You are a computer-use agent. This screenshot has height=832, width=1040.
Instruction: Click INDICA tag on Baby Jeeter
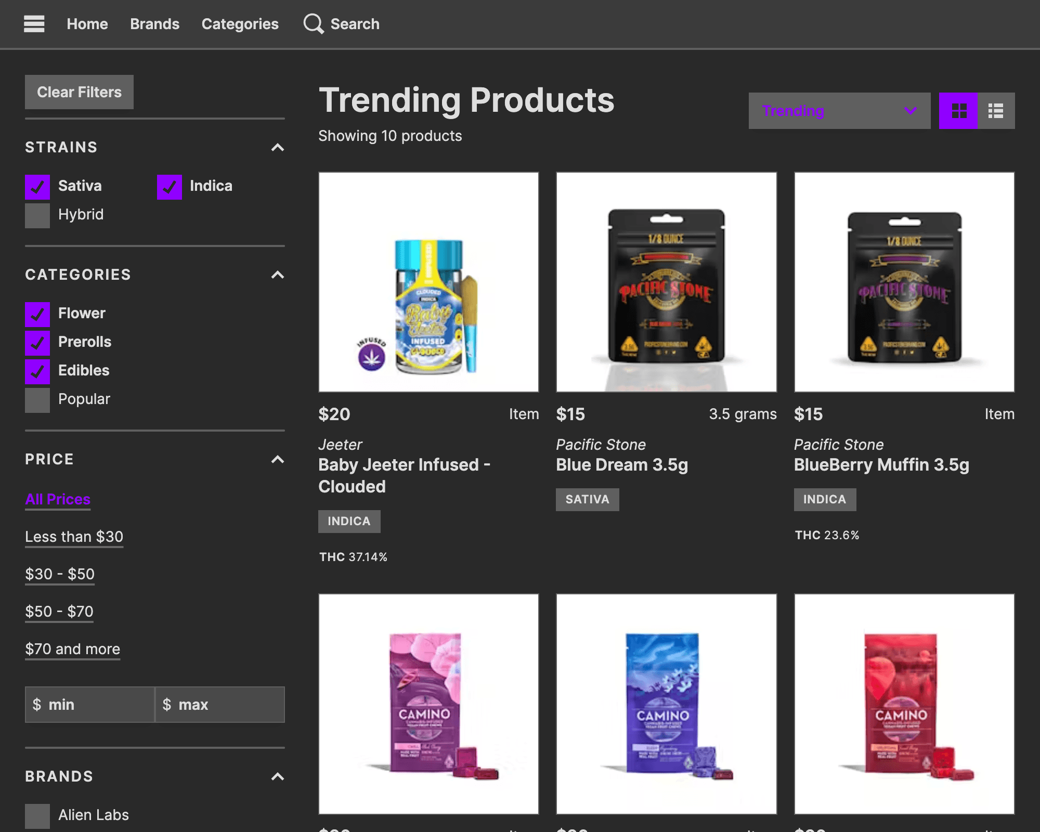(349, 521)
